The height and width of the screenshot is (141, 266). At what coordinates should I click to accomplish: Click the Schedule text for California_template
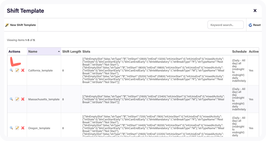(x=239, y=70)
